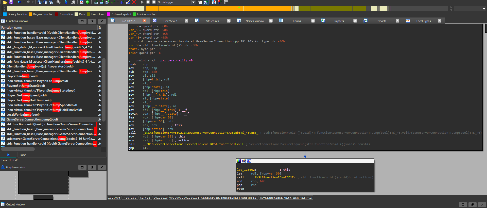Start process with the play button
Screen dimensions: 487x208
click(142, 2)
